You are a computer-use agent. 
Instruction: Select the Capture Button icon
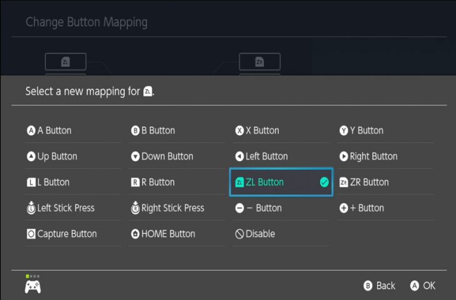click(x=31, y=234)
